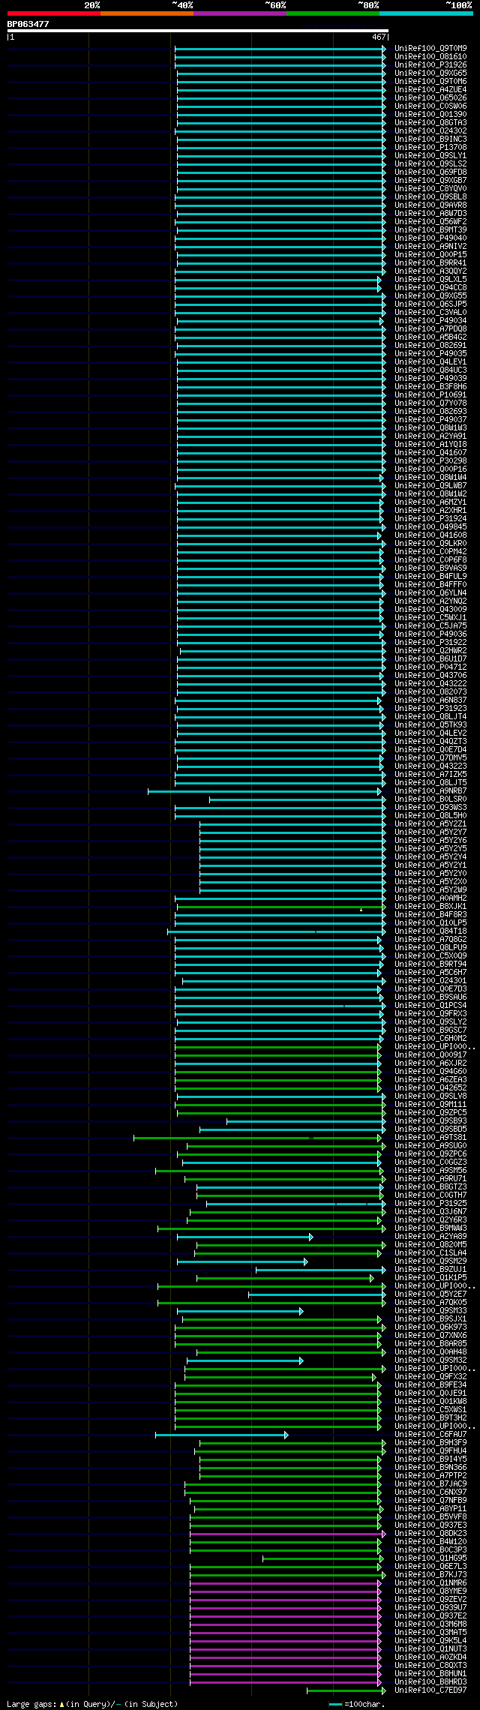Select the label UniRef100_Q5Y2E7
The image size is (480, 1710).
coord(430,1294)
